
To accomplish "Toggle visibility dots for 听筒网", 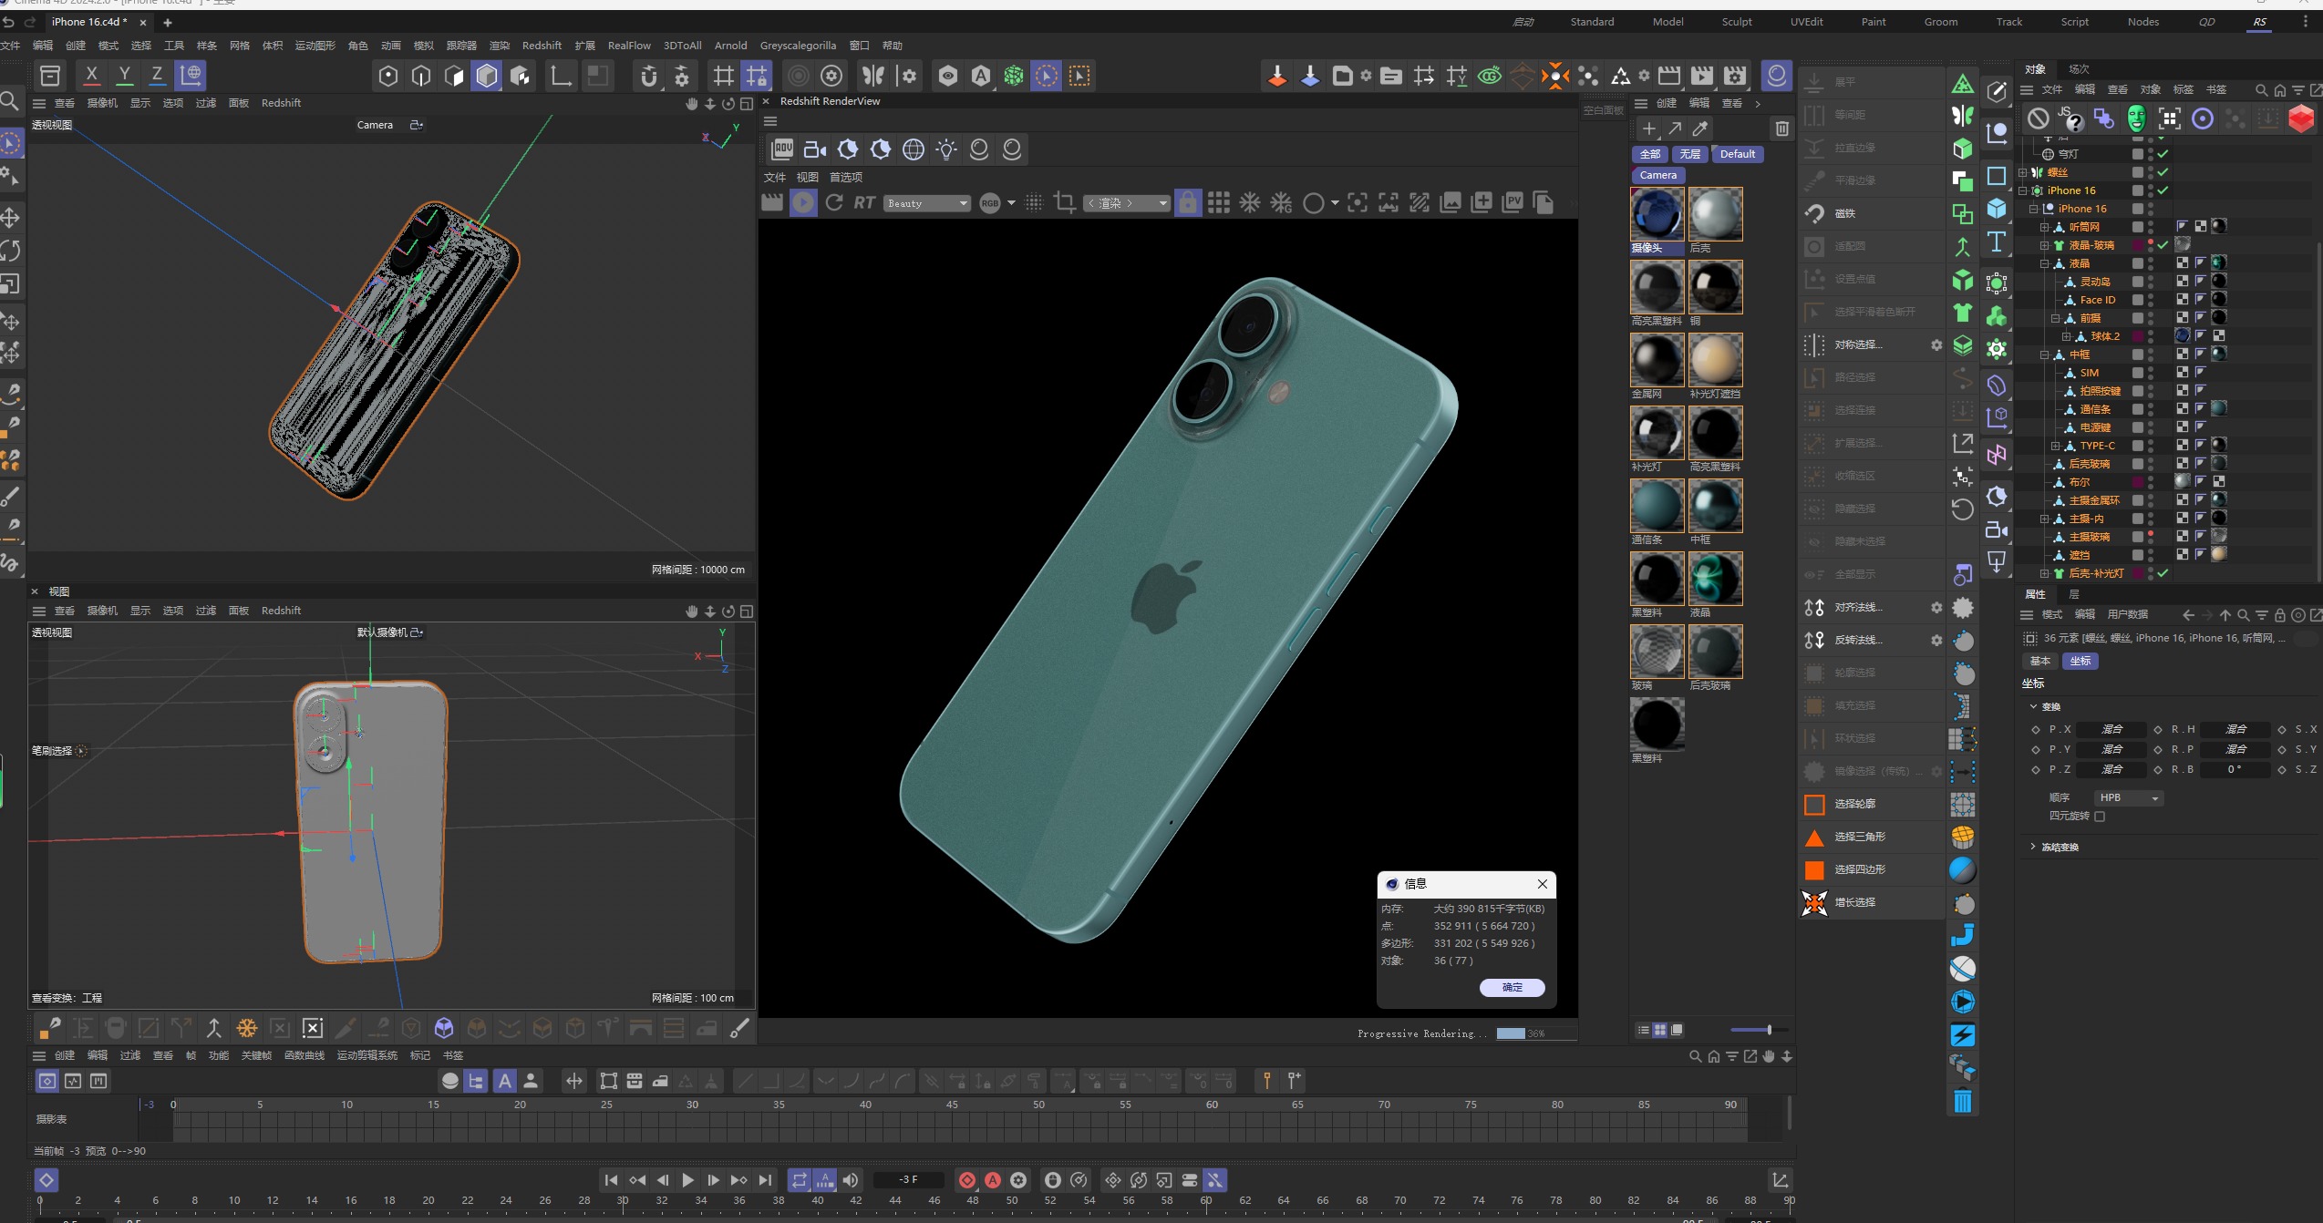I will pyautogui.click(x=2151, y=227).
